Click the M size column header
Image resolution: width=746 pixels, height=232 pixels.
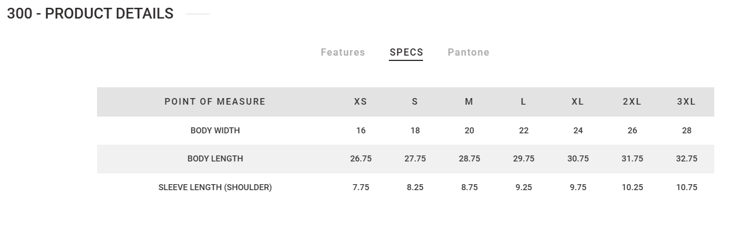coord(469,102)
